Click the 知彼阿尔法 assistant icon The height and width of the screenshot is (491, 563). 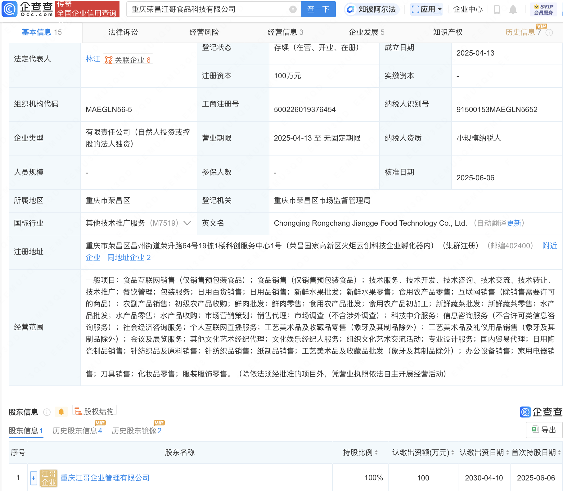(x=350, y=9)
